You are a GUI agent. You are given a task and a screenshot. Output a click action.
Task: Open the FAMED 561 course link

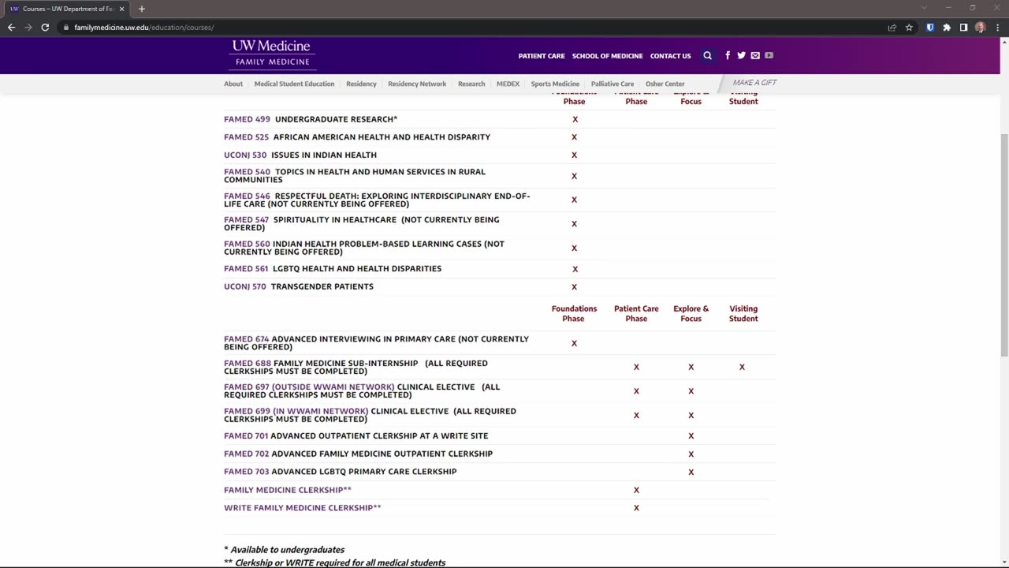coord(246,269)
